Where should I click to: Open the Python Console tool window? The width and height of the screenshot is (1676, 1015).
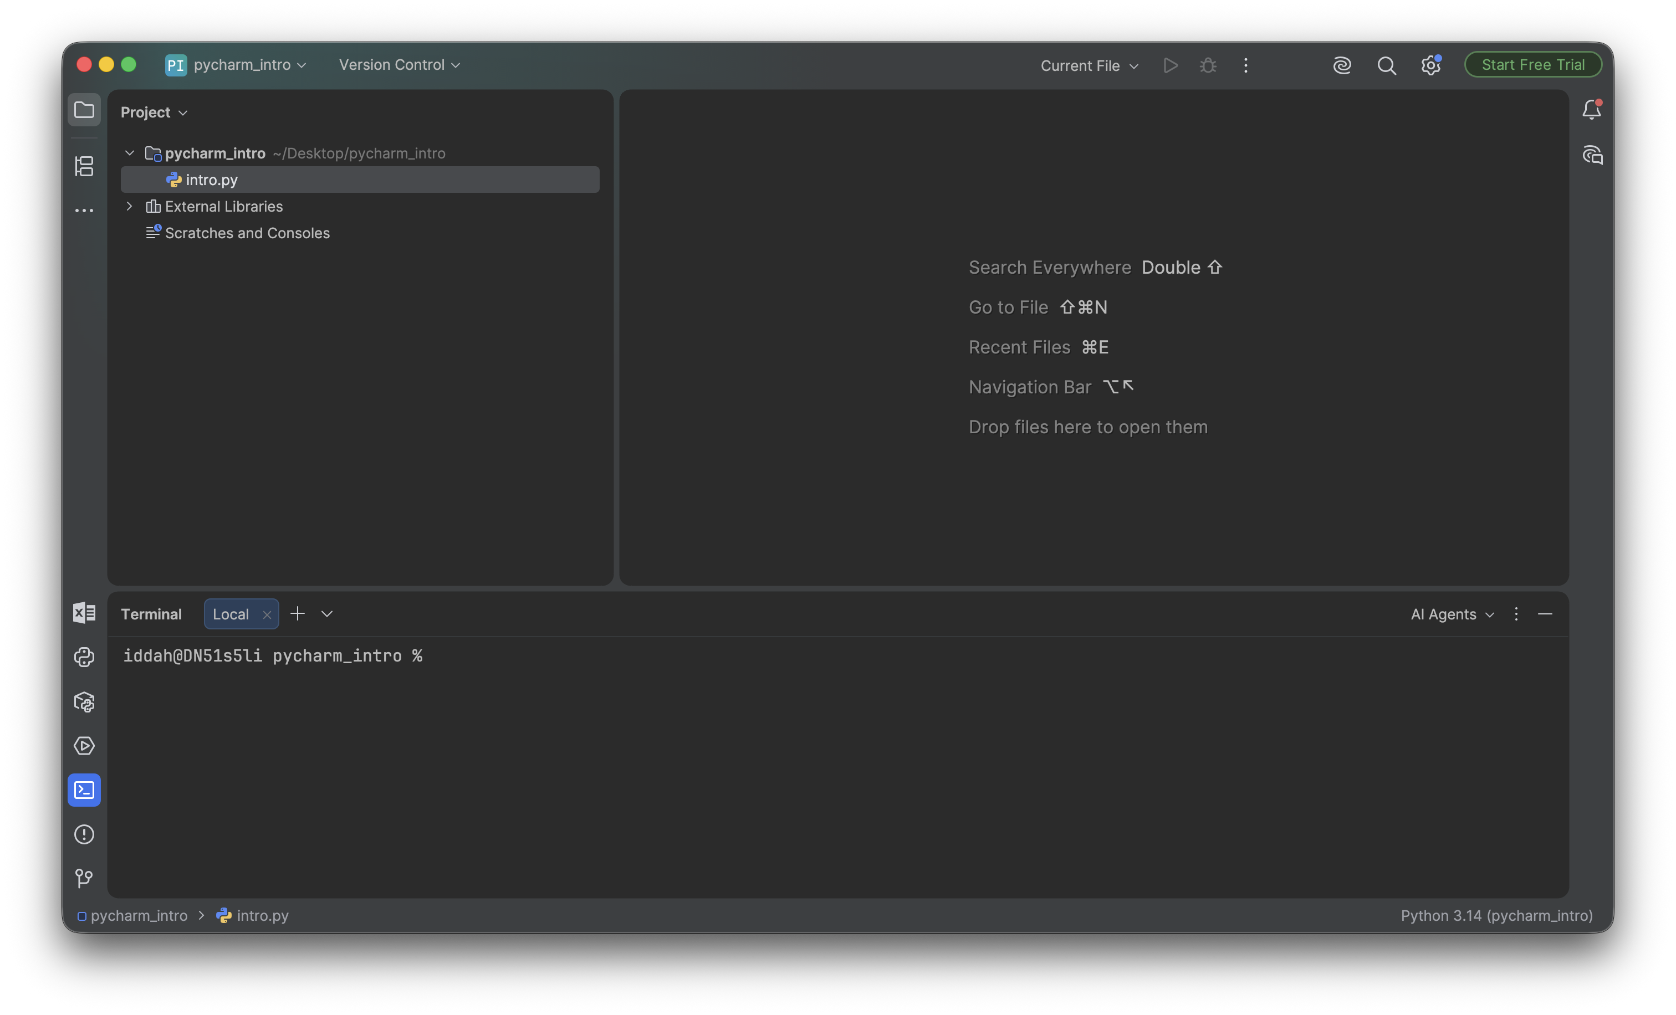click(84, 658)
